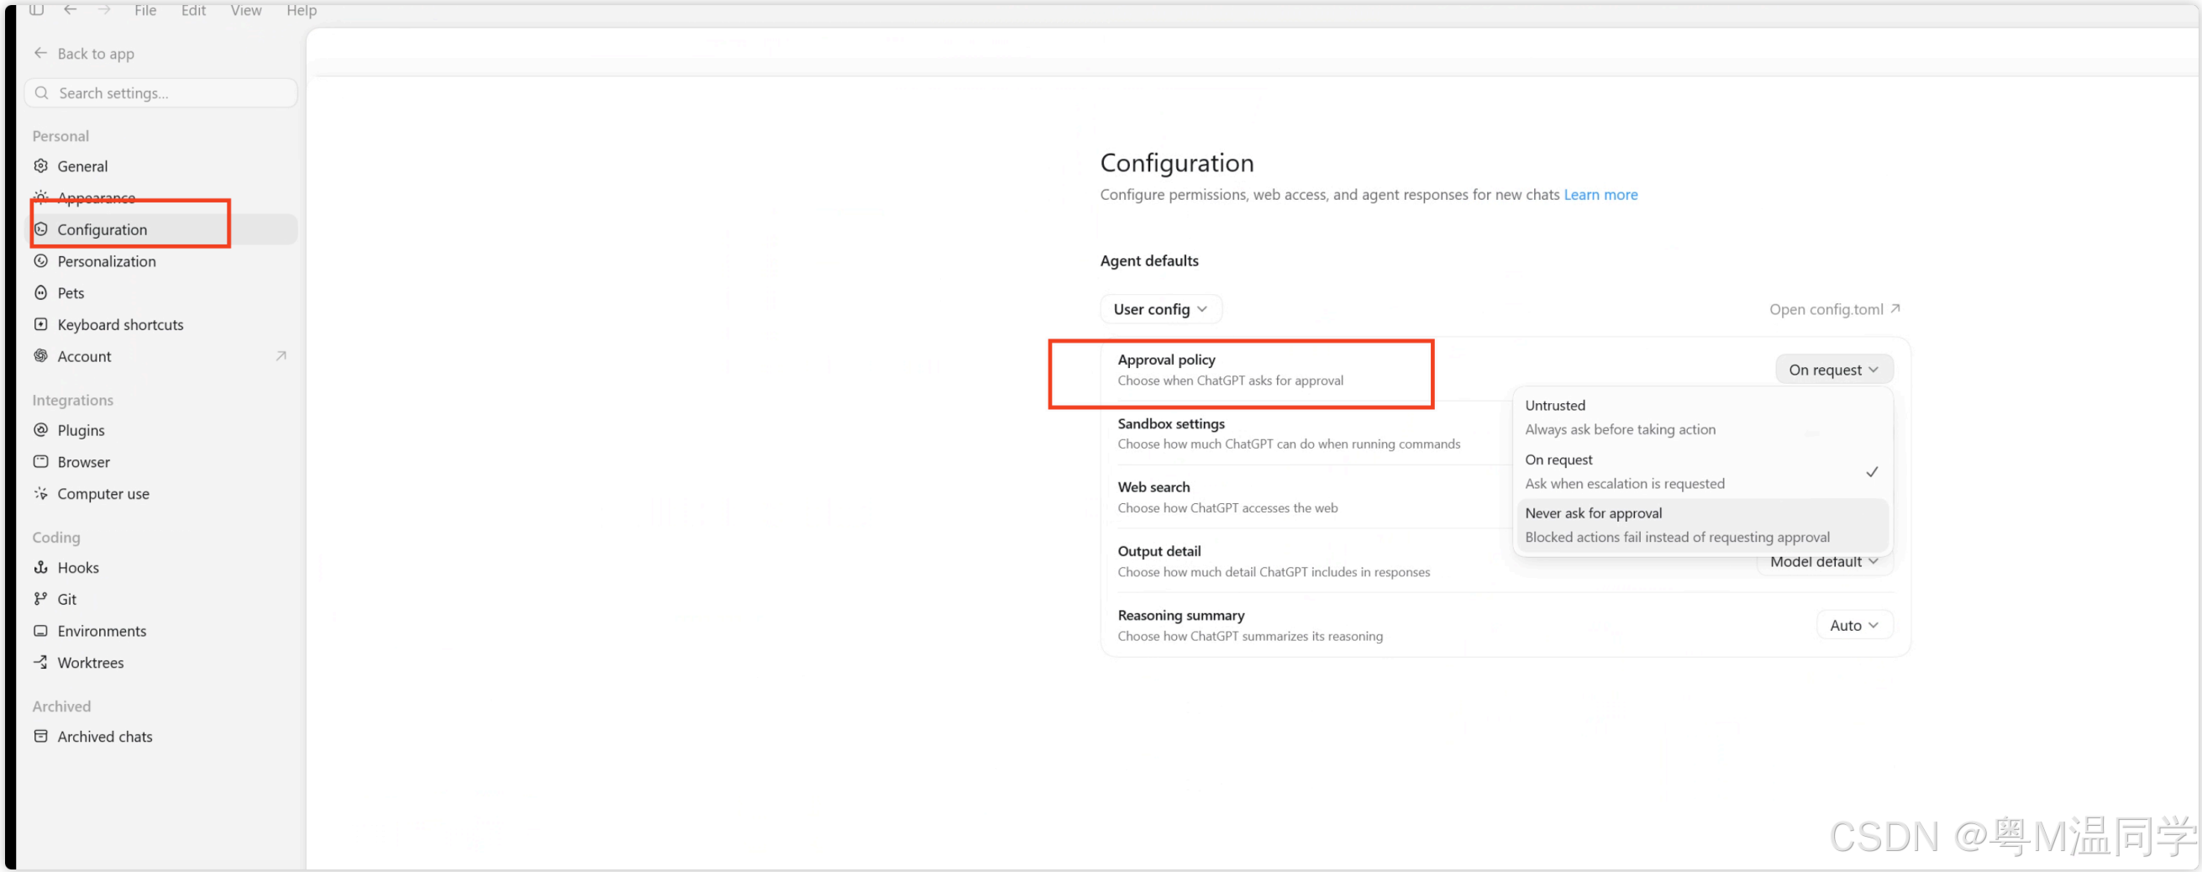Image resolution: width=2202 pixels, height=872 pixels.
Task: Click the Integrations section label
Action: (x=72, y=400)
